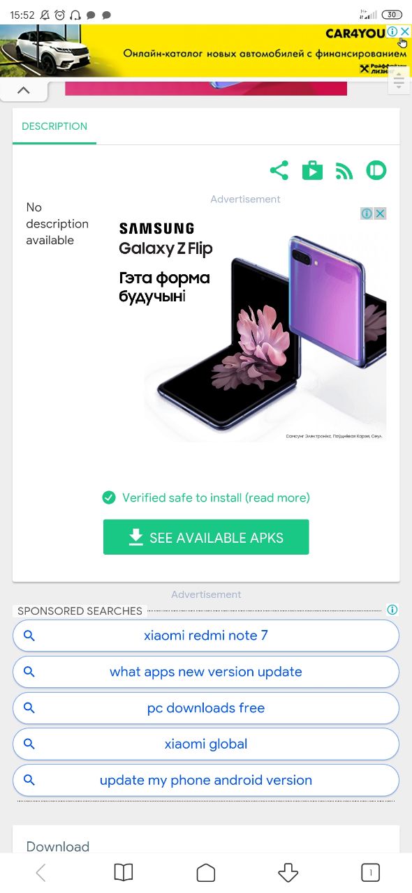
Task: Collapse the header with up chevron
Action: [x=23, y=90]
